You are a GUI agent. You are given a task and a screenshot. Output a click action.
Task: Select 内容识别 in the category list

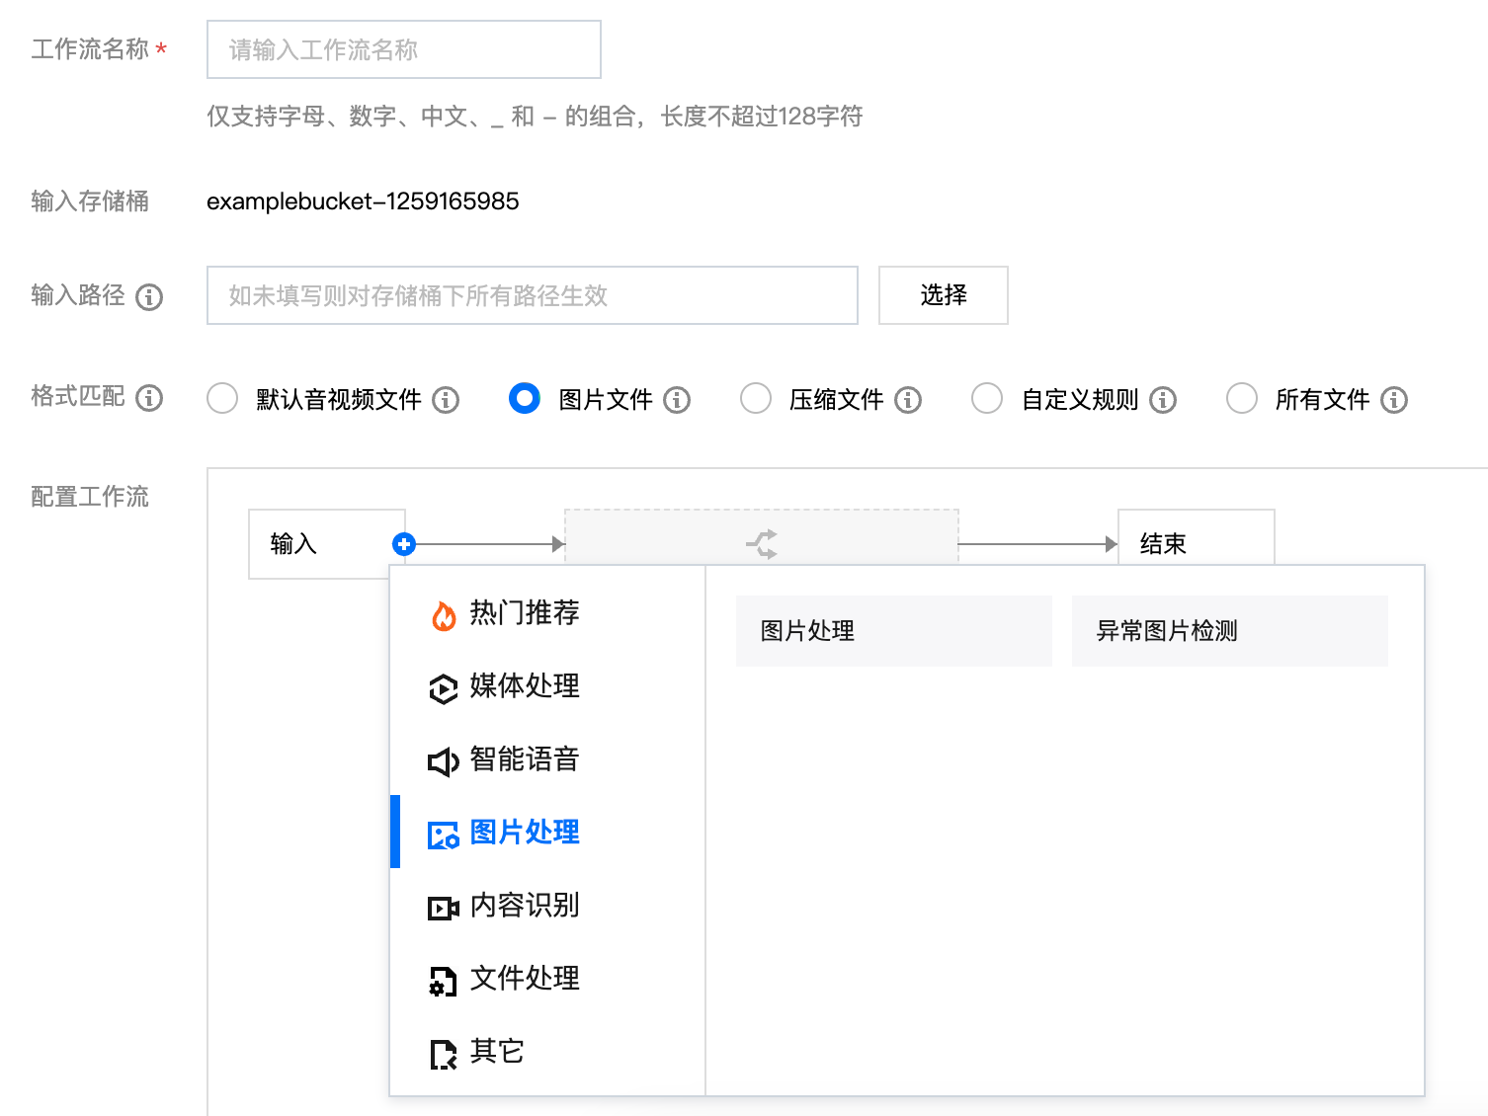(524, 906)
